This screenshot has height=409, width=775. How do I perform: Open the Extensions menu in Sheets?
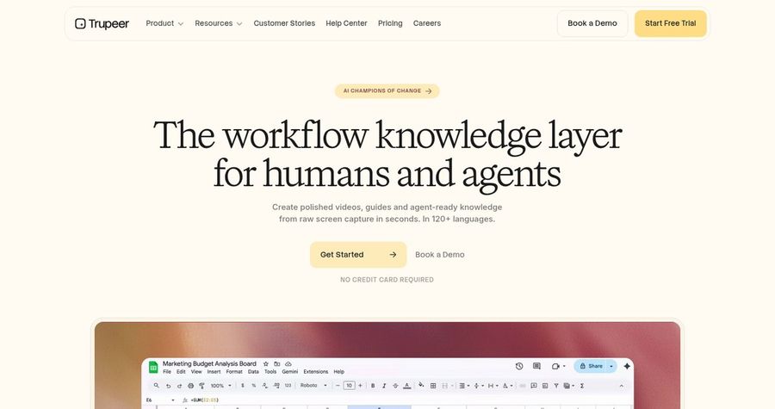tap(316, 371)
